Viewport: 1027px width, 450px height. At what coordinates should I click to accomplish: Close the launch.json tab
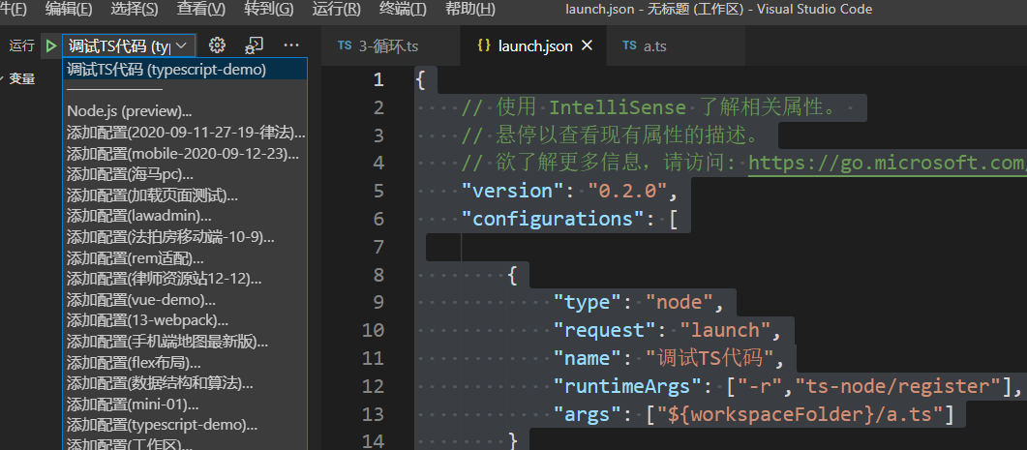click(x=587, y=45)
